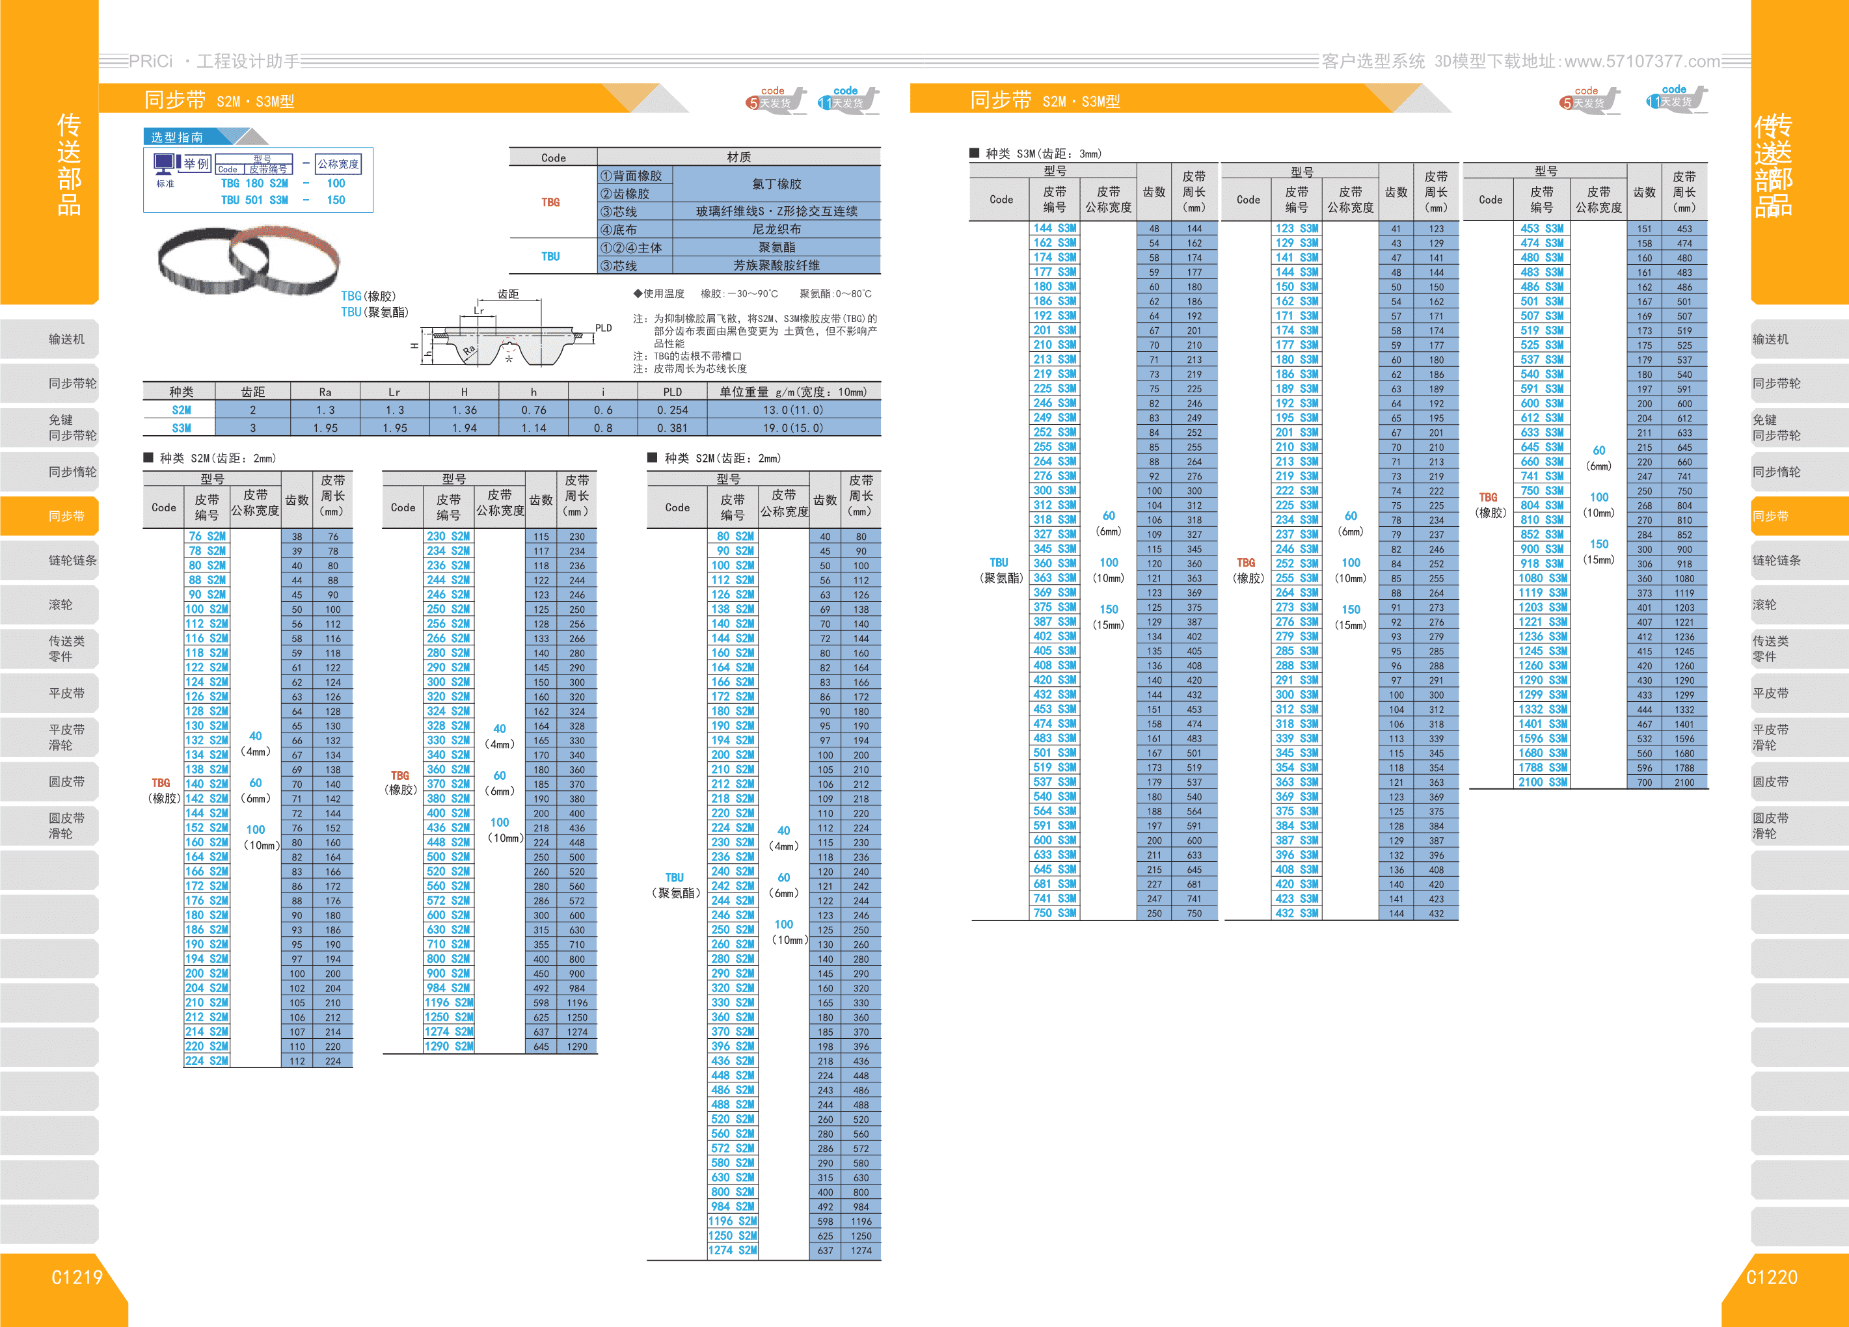Click the 尼龙织布 material cell

pos(776,229)
